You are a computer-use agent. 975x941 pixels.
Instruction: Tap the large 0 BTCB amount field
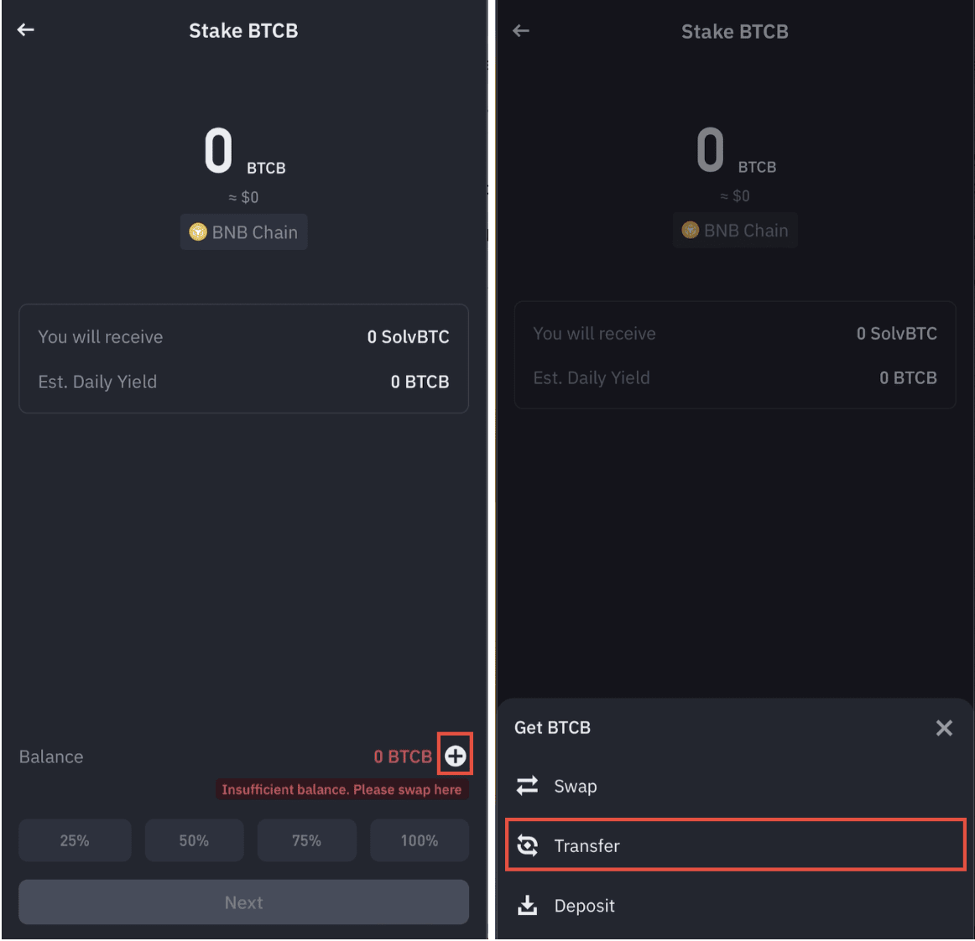[243, 151]
